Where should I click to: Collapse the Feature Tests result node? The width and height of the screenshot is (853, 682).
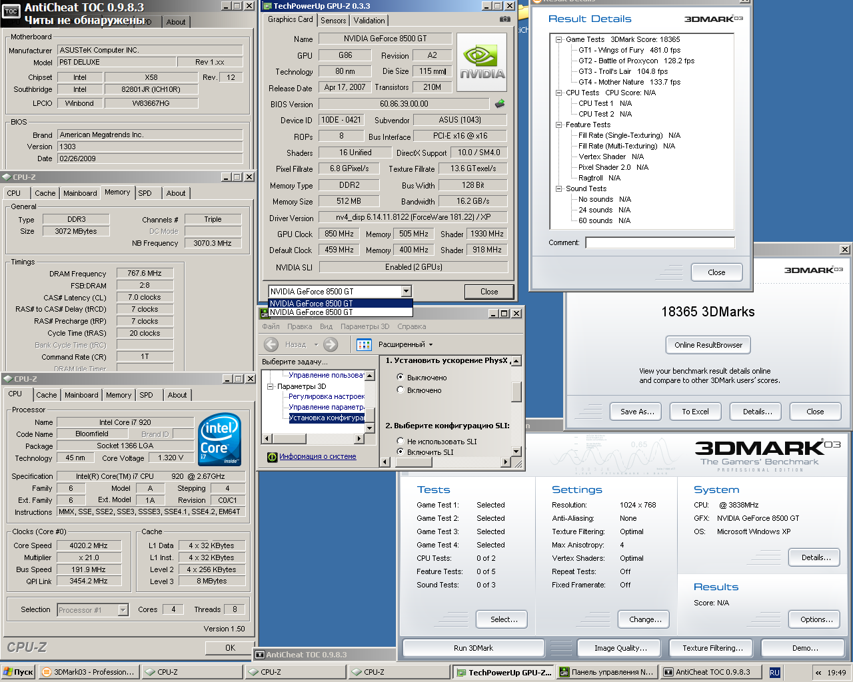(x=559, y=125)
